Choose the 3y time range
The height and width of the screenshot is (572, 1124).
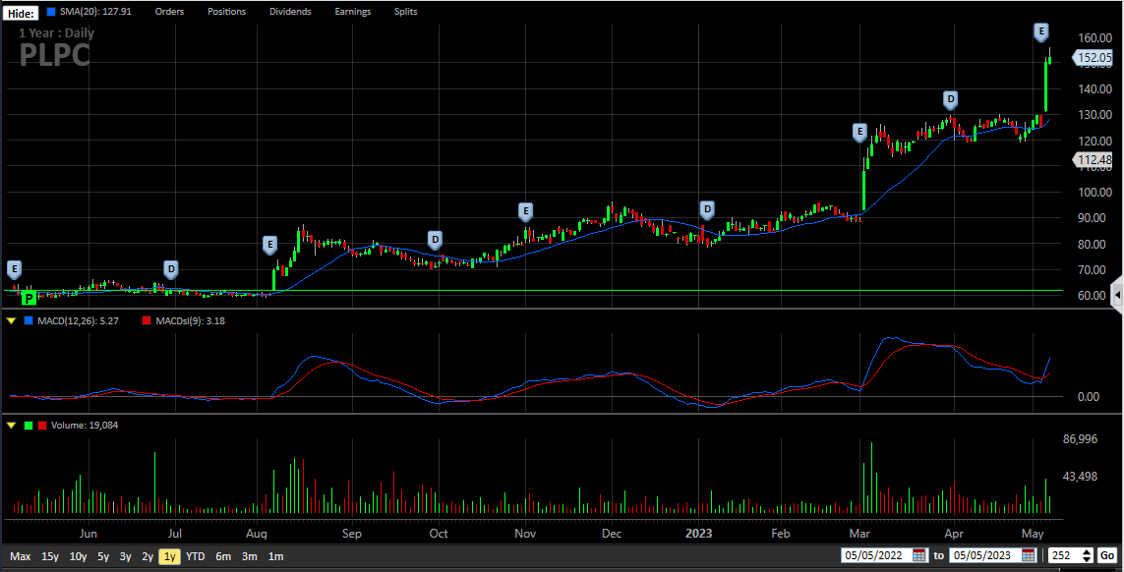[x=126, y=556]
